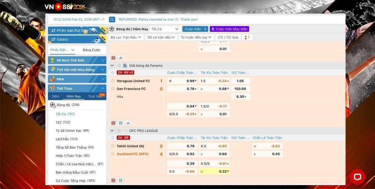
Task: Open the Phiếu Đặt dropdown tab
Action: coord(62,50)
